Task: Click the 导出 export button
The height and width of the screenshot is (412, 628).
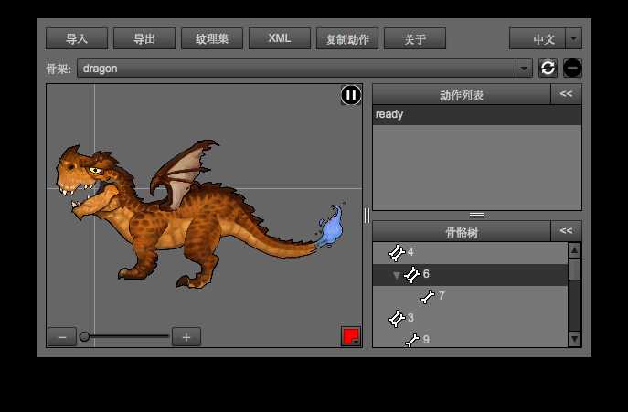Action: [144, 39]
